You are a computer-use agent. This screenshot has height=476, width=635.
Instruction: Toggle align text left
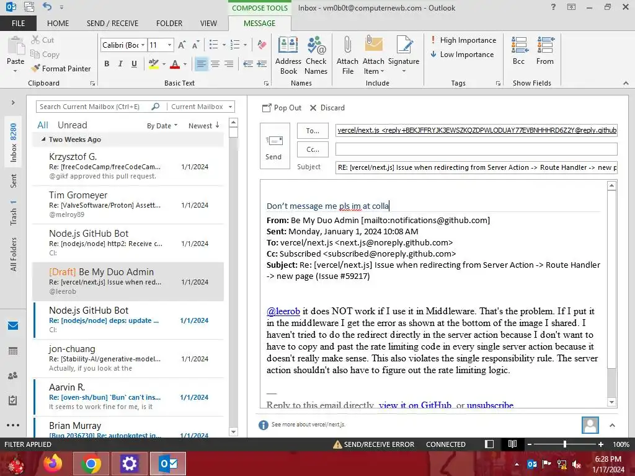[202, 64]
